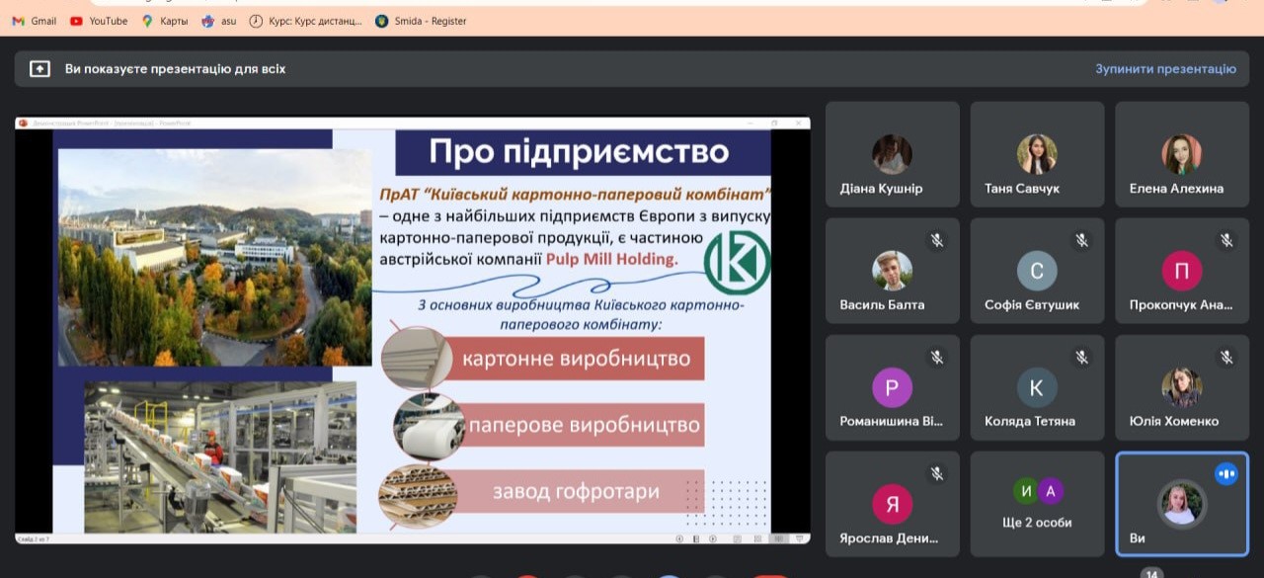The image size is (1264, 578).
Task: Select Елена Алехина participant tile
Action: click(x=1182, y=154)
